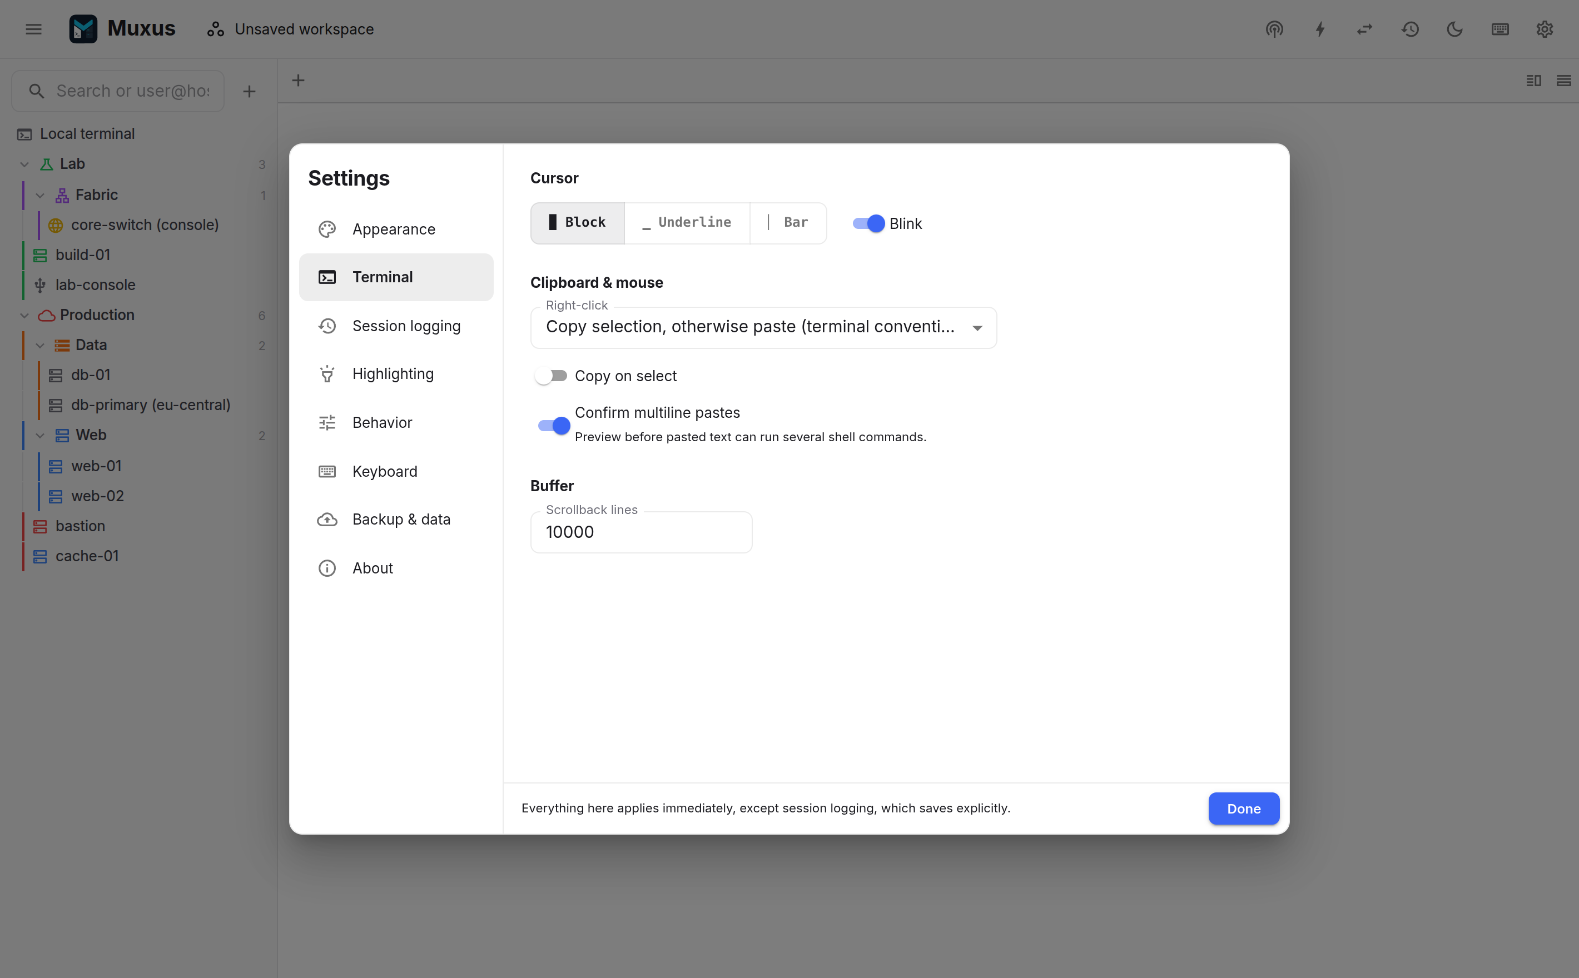Collapse the Lab group chevron
Viewport: 1579px width, 978px height.
tap(24, 164)
